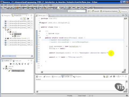Select com.vtc package in Outline
Viewport: 129px width, 97px height.
11,67
